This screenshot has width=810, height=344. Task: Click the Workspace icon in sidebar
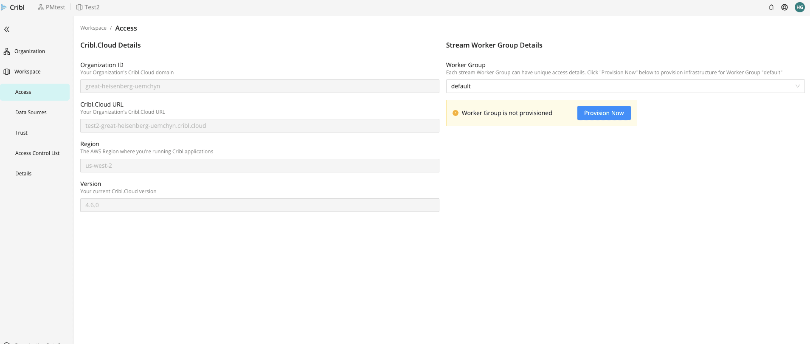click(7, 72)
